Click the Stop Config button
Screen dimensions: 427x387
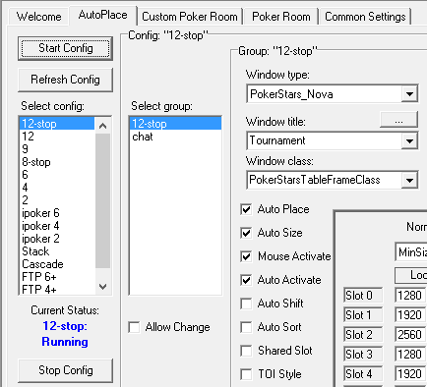coord(65,370)
